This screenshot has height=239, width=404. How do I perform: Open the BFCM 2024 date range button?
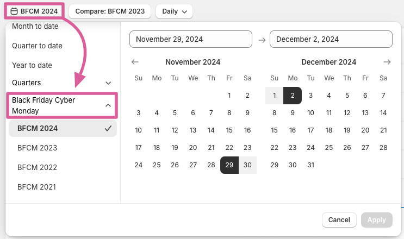(x=34, y=11)
